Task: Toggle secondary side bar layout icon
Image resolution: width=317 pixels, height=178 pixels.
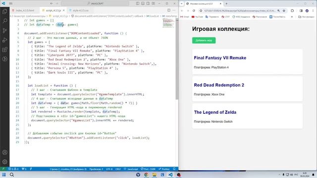Action: [148, 3]
